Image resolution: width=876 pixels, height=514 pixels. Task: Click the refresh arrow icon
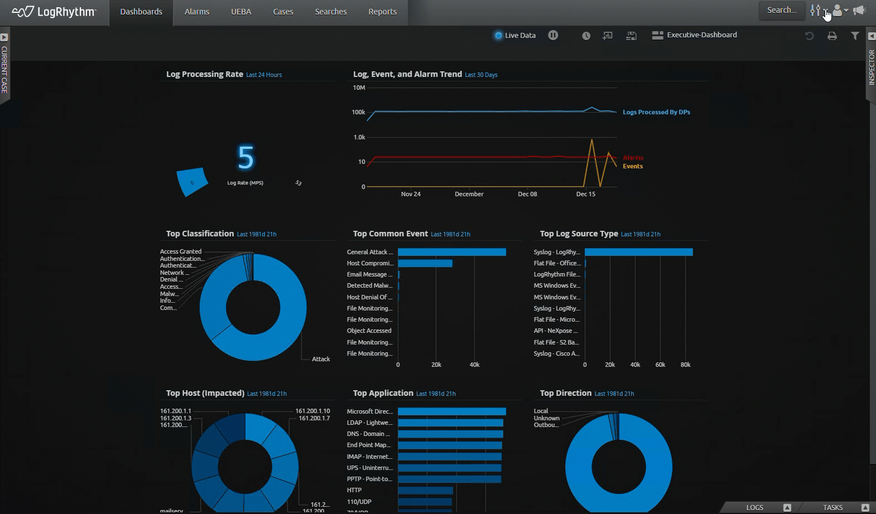tap(809, 36)
